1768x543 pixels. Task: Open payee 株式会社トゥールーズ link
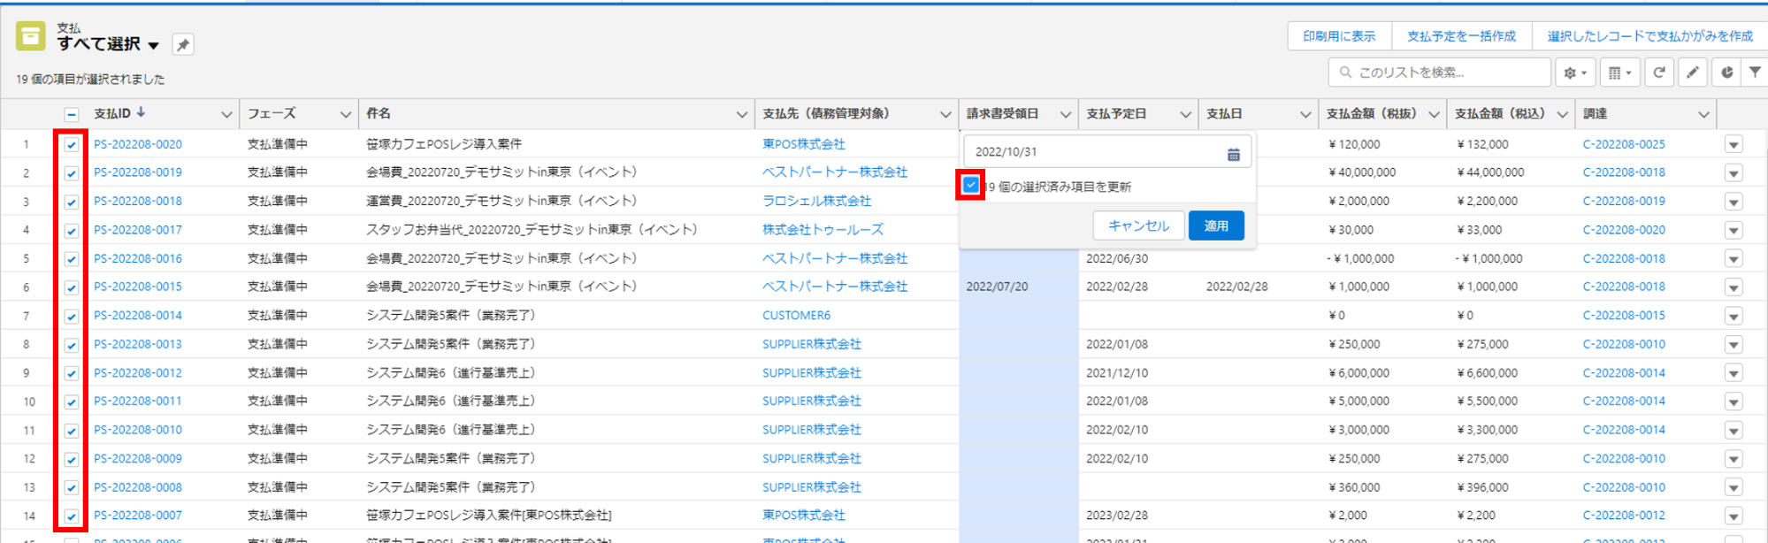pos(823,230)
